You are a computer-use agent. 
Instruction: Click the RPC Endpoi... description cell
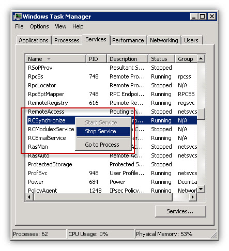click(127, 94)
